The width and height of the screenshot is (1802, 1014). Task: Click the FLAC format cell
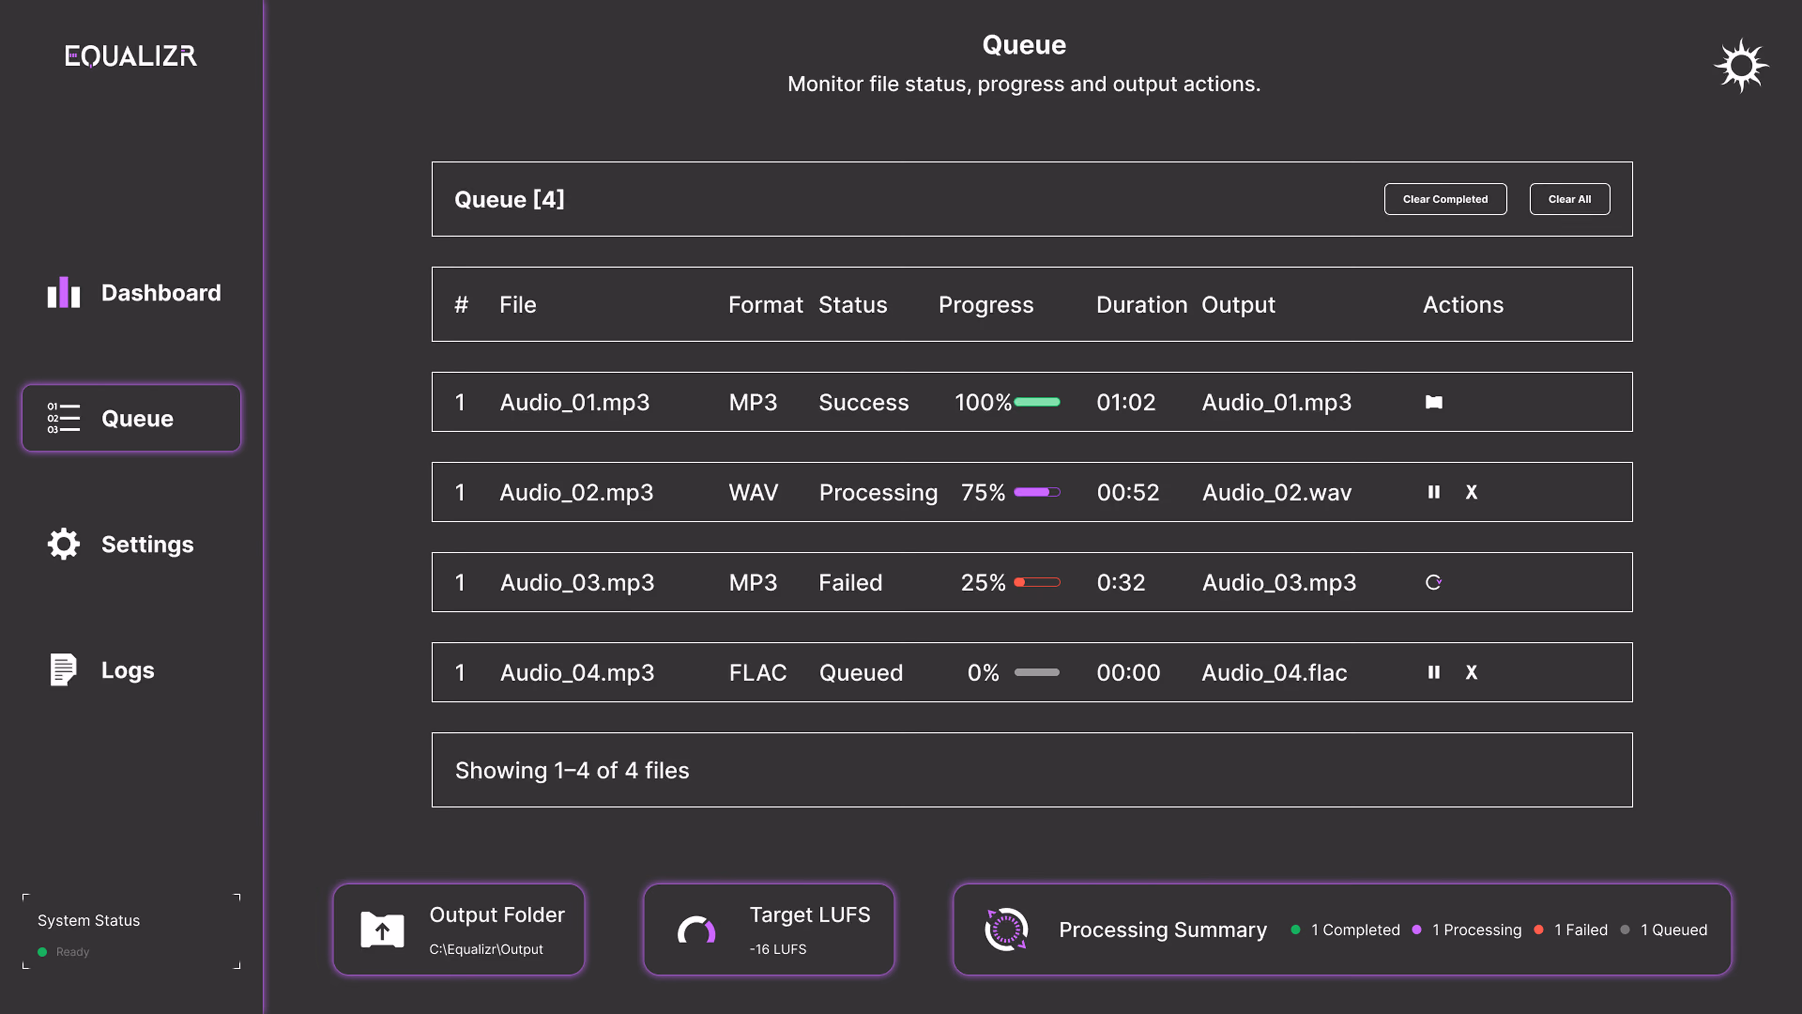click(x=757, y=673)
